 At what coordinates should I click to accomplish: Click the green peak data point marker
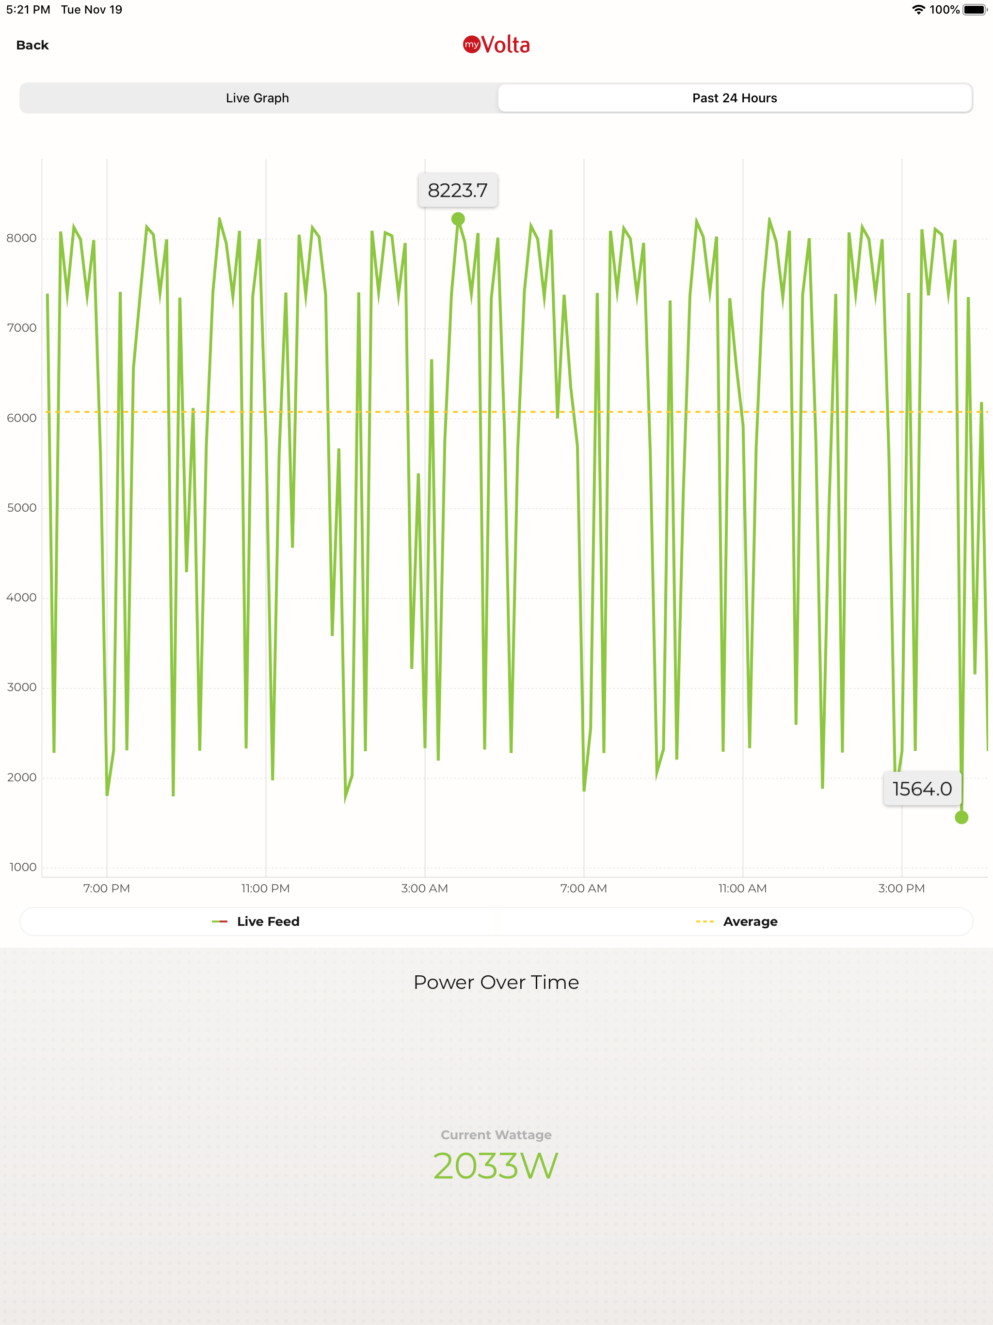pyautogui.click(x=458, y=219)
